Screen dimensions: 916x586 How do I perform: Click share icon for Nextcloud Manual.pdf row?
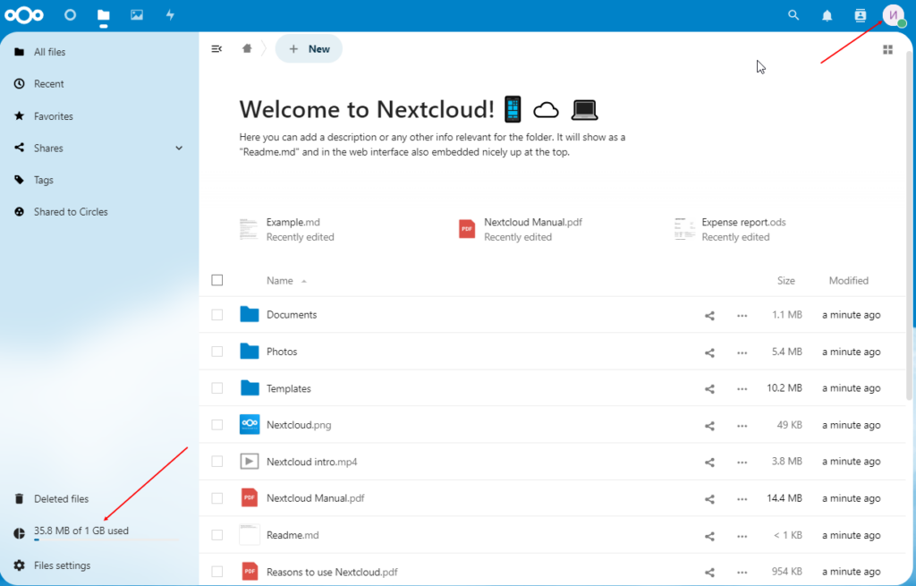[709, 499]
